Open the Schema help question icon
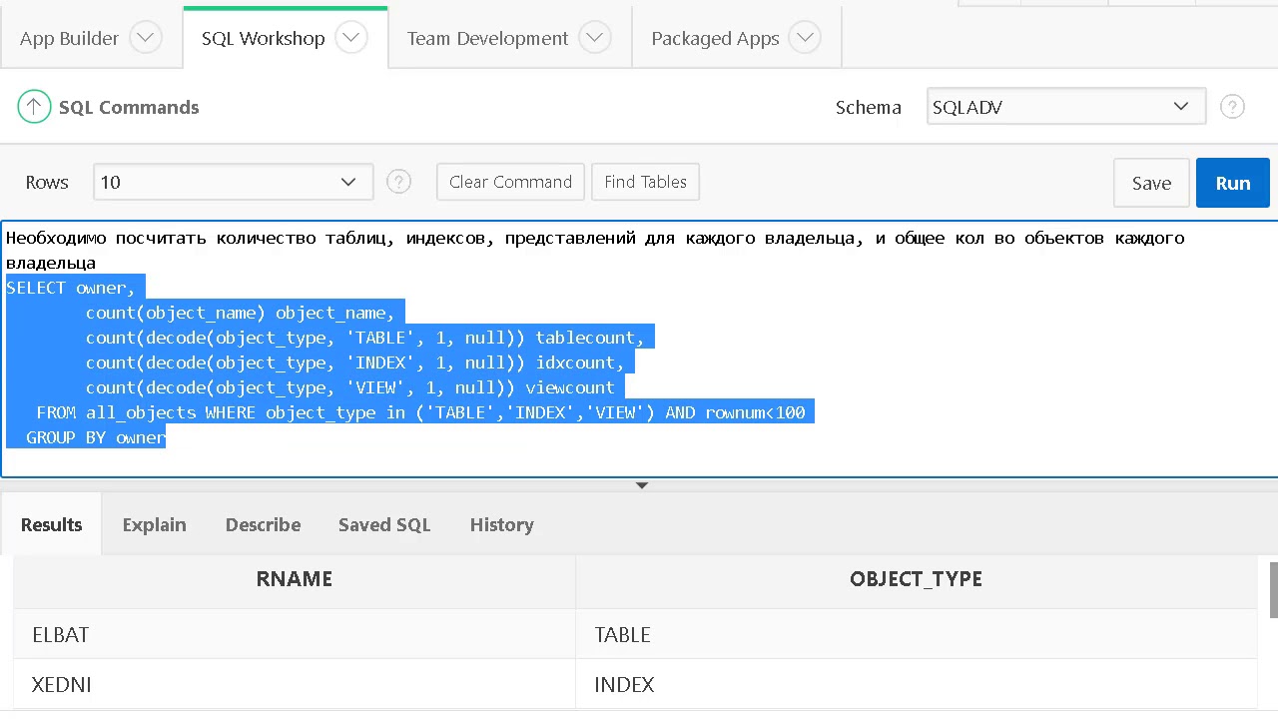Viewport: 1278px width, 719px height. coord(1233,107)
